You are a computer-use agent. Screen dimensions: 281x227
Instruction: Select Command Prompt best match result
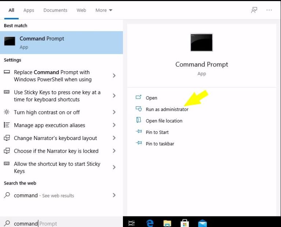pyautogui.click(x=61, y=43)
